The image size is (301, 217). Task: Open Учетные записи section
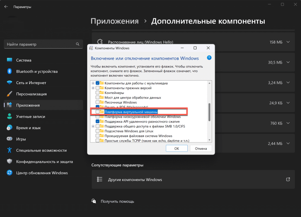[44, 116]
